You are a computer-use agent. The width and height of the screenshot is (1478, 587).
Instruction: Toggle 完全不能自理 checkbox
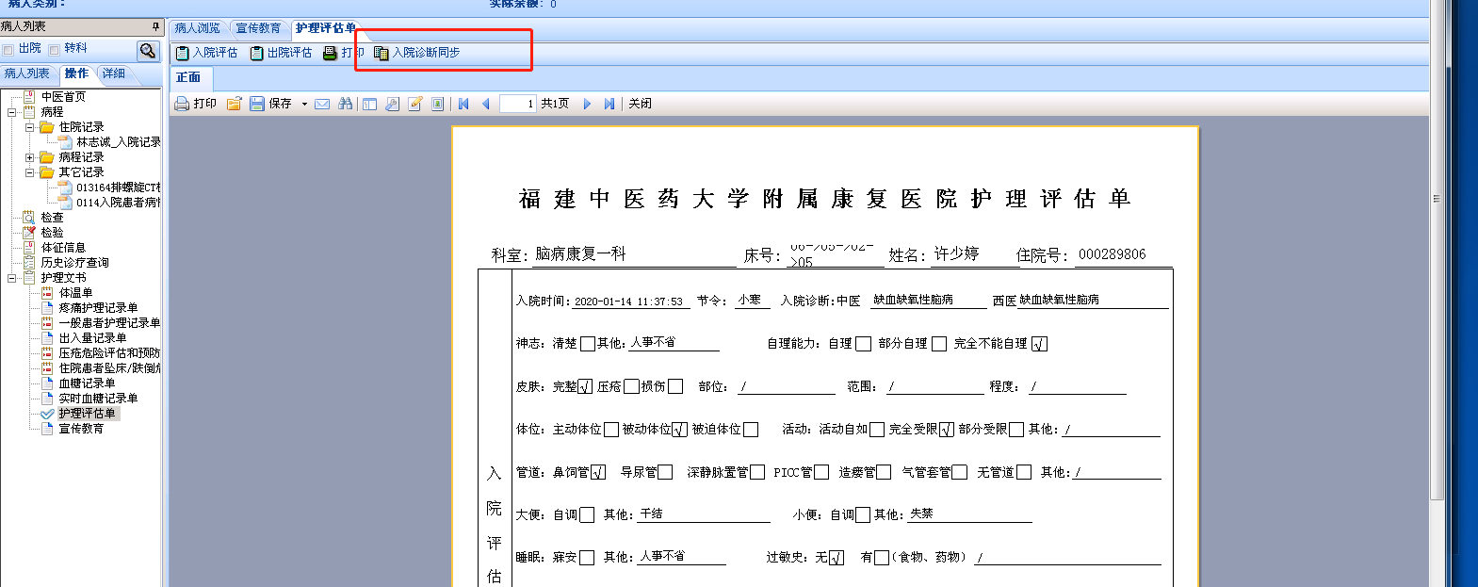tap(1039, 344)
